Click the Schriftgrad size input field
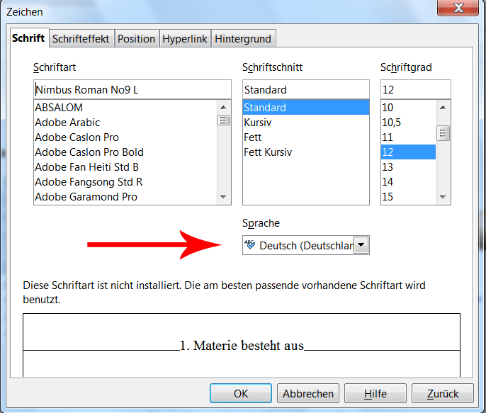This screenshot has height=413, width=486. [x=415, y=90]
